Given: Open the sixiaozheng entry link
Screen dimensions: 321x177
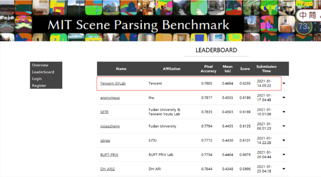Looking at the screenshot, I should coord(110,126).
